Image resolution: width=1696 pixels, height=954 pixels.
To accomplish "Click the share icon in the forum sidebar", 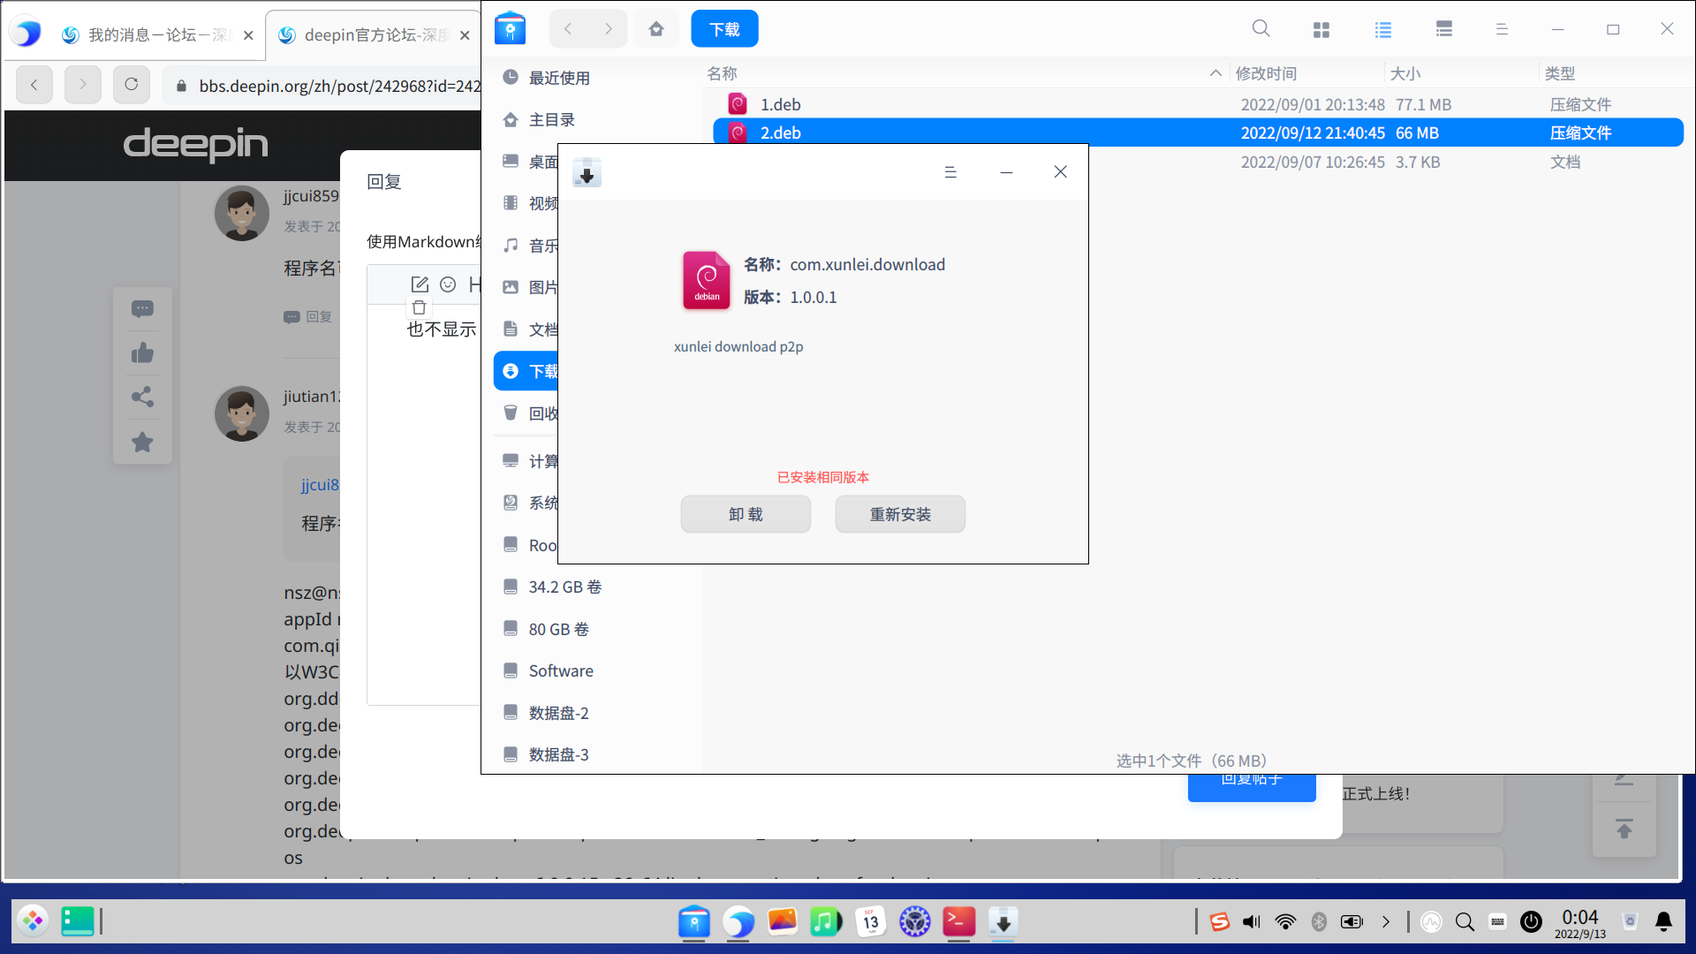I will tap(142, 397).
